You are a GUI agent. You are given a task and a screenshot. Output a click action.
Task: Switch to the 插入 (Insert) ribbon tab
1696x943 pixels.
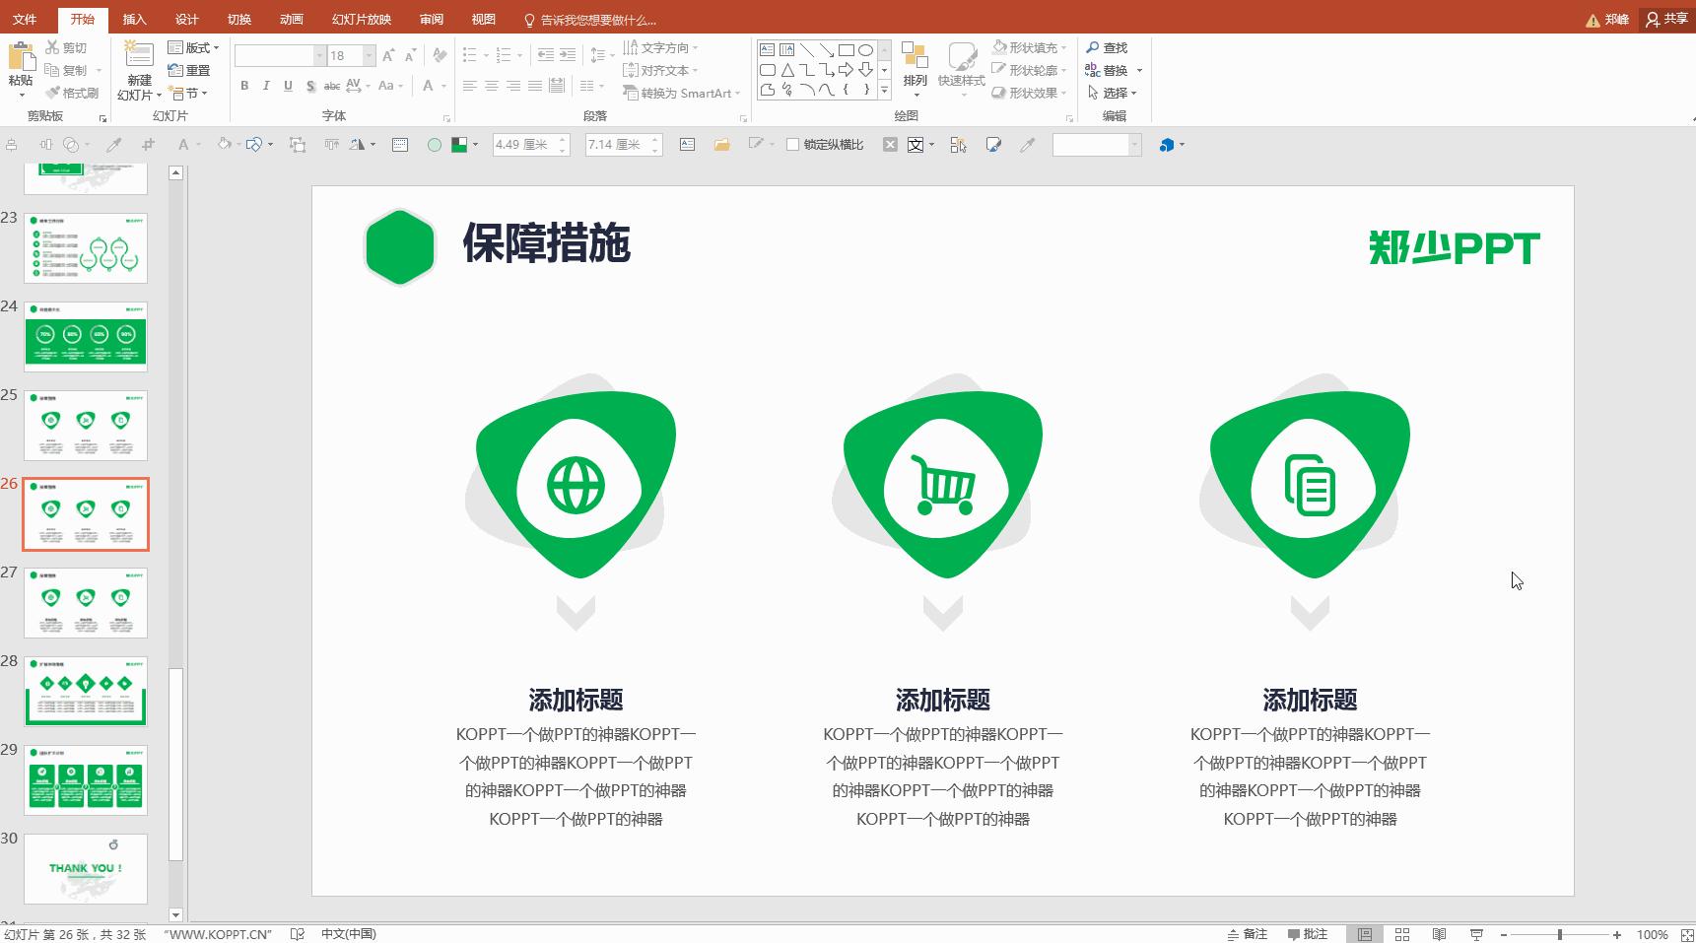coord(134,18)
